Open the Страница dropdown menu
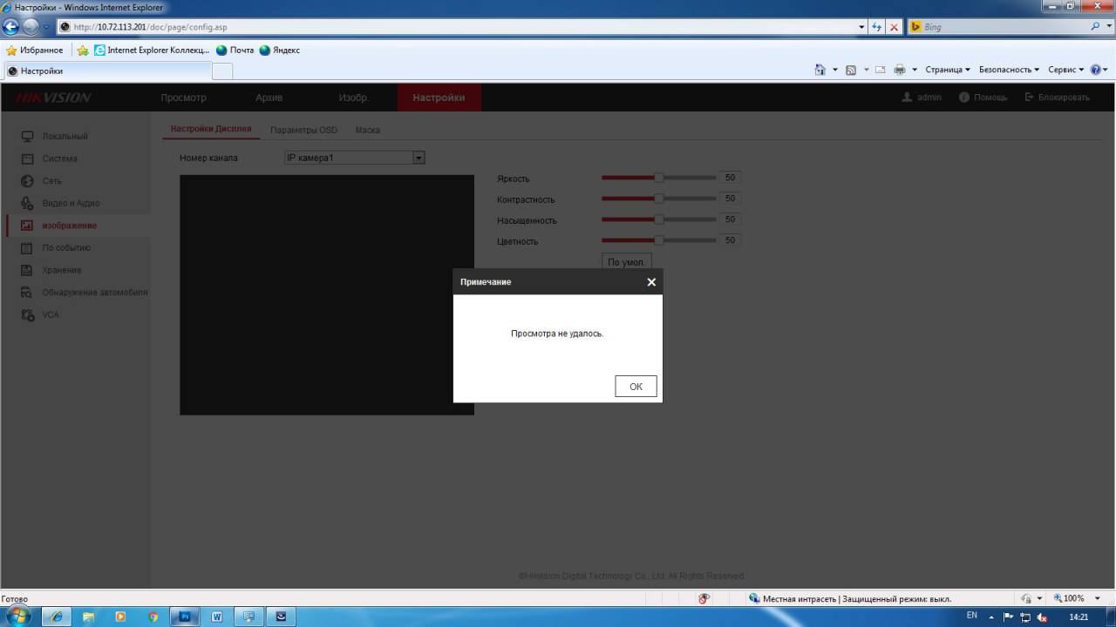Image resolution: width=1116 pixels, height=627 pixels. pos(948,70)
